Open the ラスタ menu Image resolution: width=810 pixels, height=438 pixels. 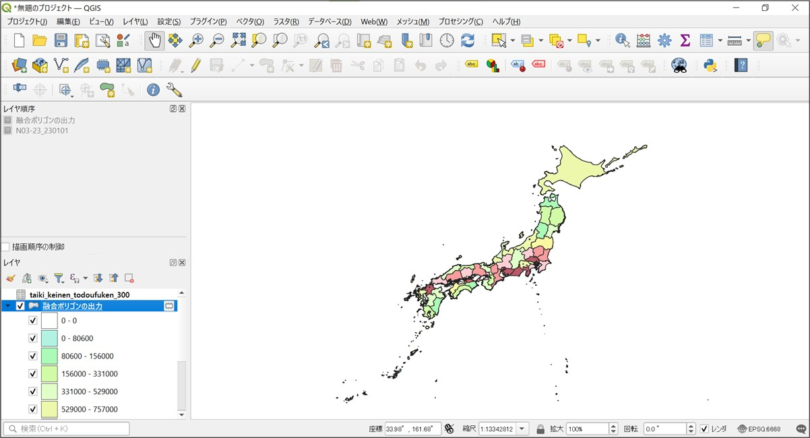(286, 22)
